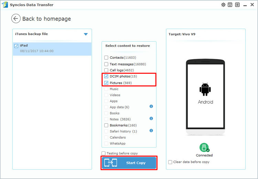This screenshot has height=179, width=258.
Task: Click the Syncios Data Transfer title text
Action: 32,5
